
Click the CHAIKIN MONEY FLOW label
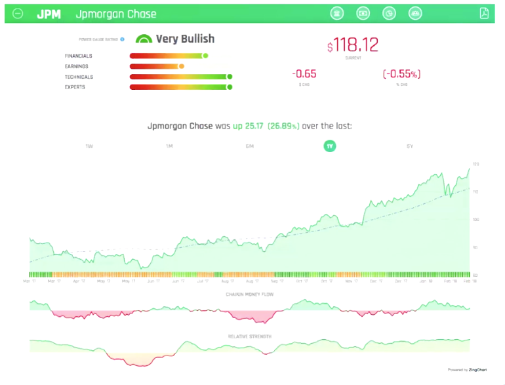coord(250,294)
